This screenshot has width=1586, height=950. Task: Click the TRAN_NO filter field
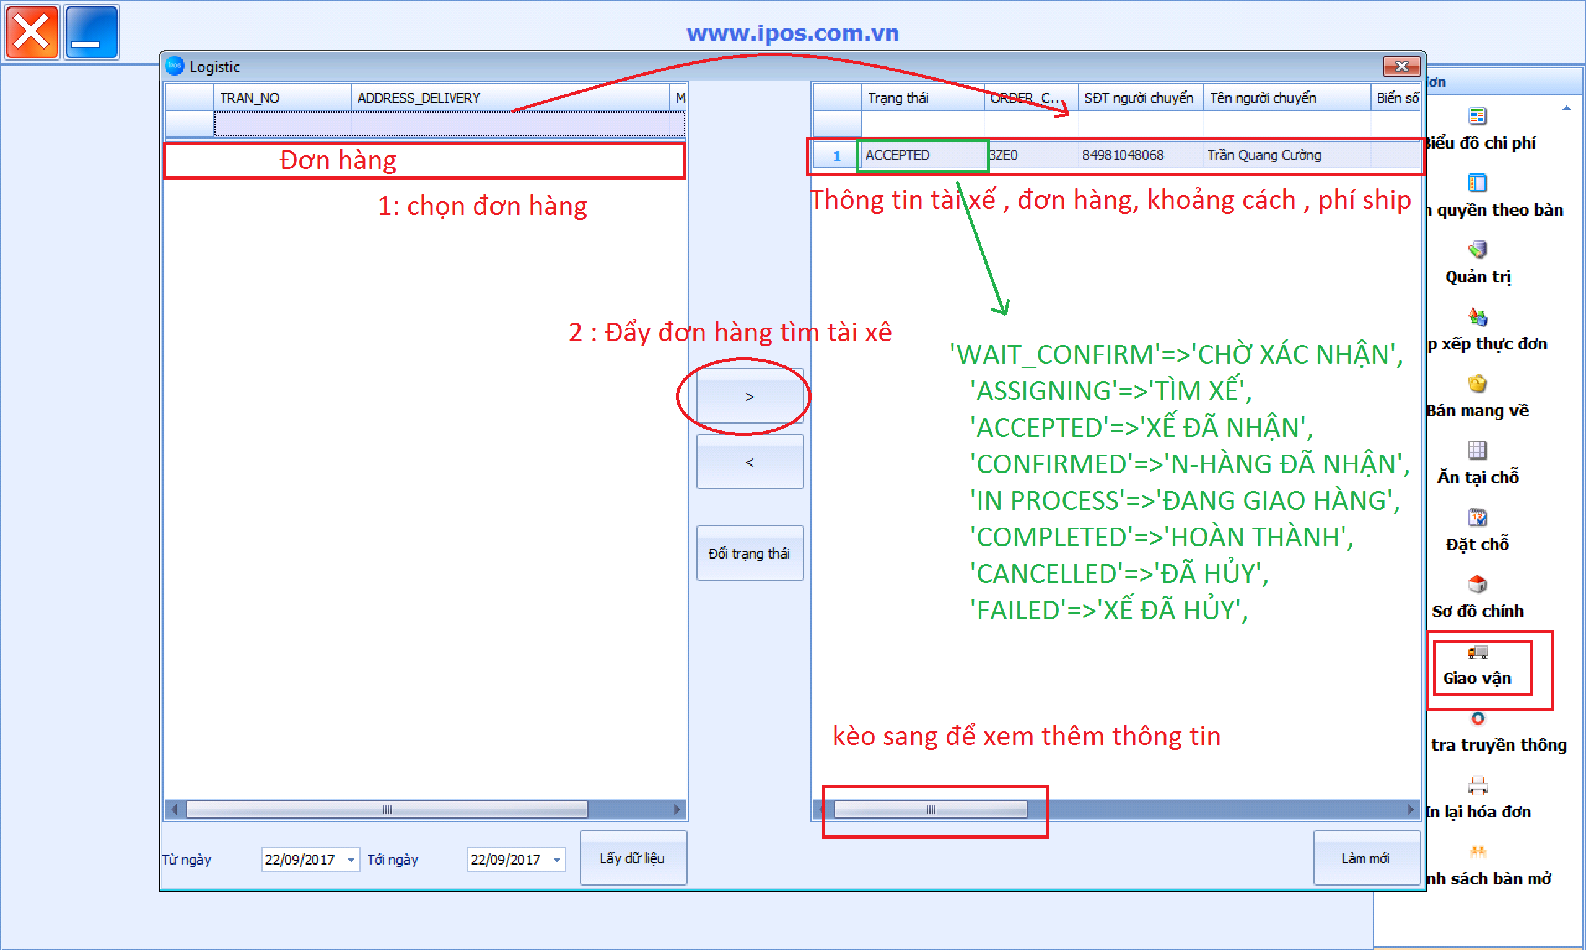pyautogui.click(x=282, y=124)
